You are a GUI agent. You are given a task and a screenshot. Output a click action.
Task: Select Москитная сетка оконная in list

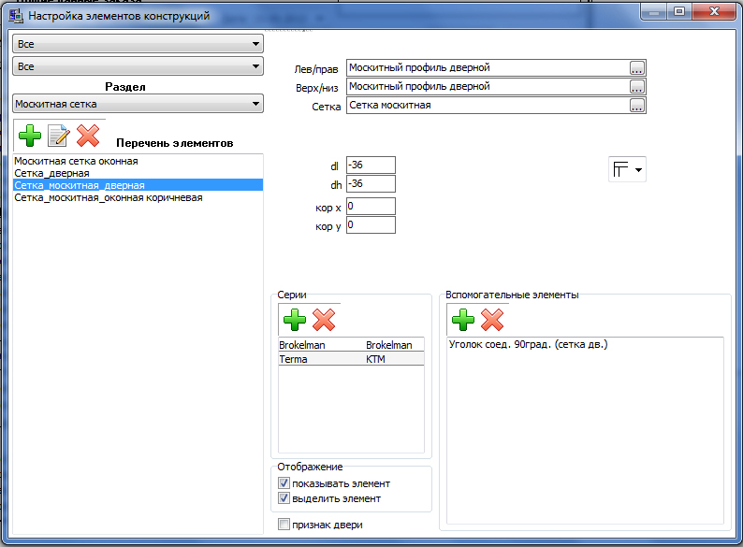pos(138,161)
